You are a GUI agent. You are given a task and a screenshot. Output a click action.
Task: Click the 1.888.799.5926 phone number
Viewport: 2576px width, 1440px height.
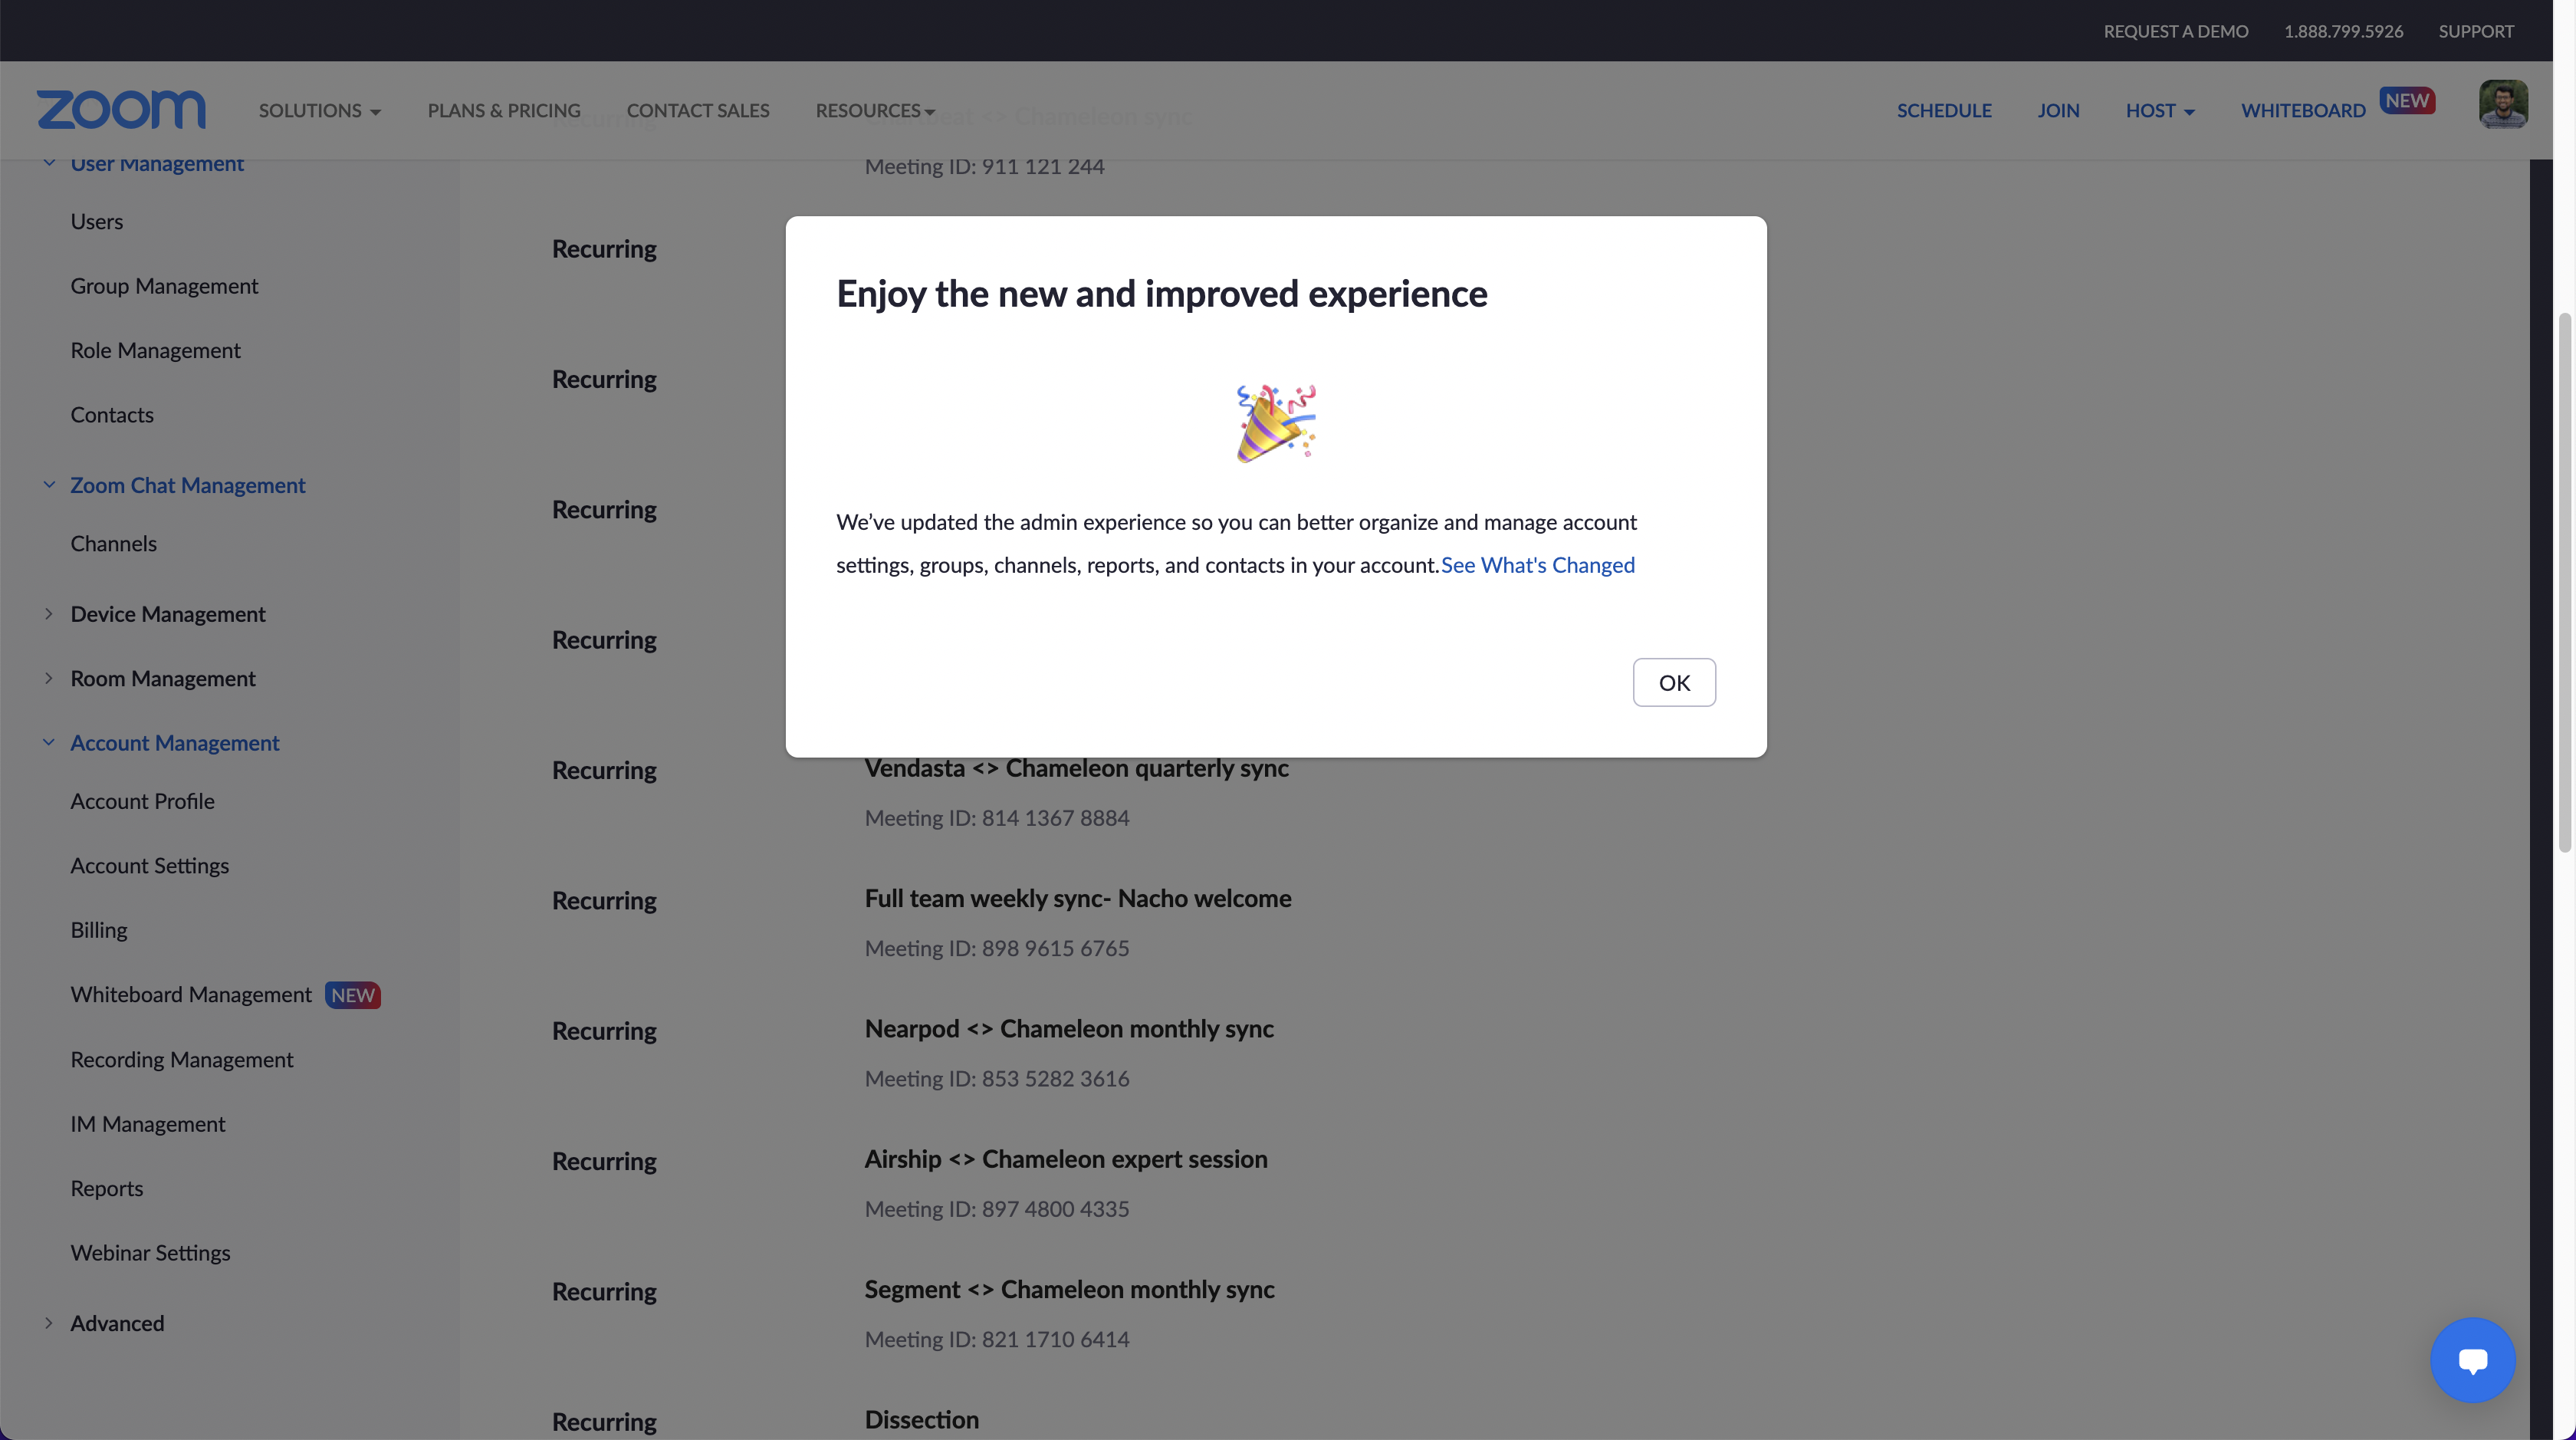pos(2343,31)
